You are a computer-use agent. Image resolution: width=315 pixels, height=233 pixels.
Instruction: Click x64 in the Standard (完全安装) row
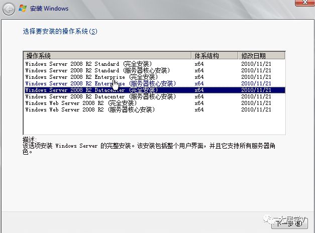(199, 64)
